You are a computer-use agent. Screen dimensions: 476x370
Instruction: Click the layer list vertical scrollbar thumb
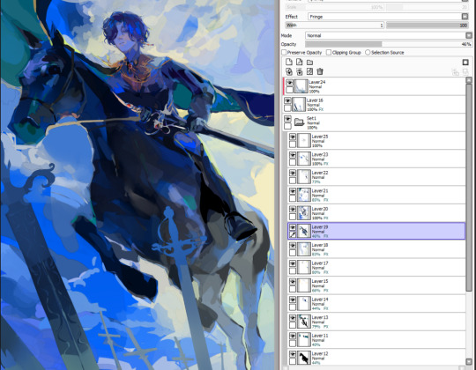(x=469, y=188)
